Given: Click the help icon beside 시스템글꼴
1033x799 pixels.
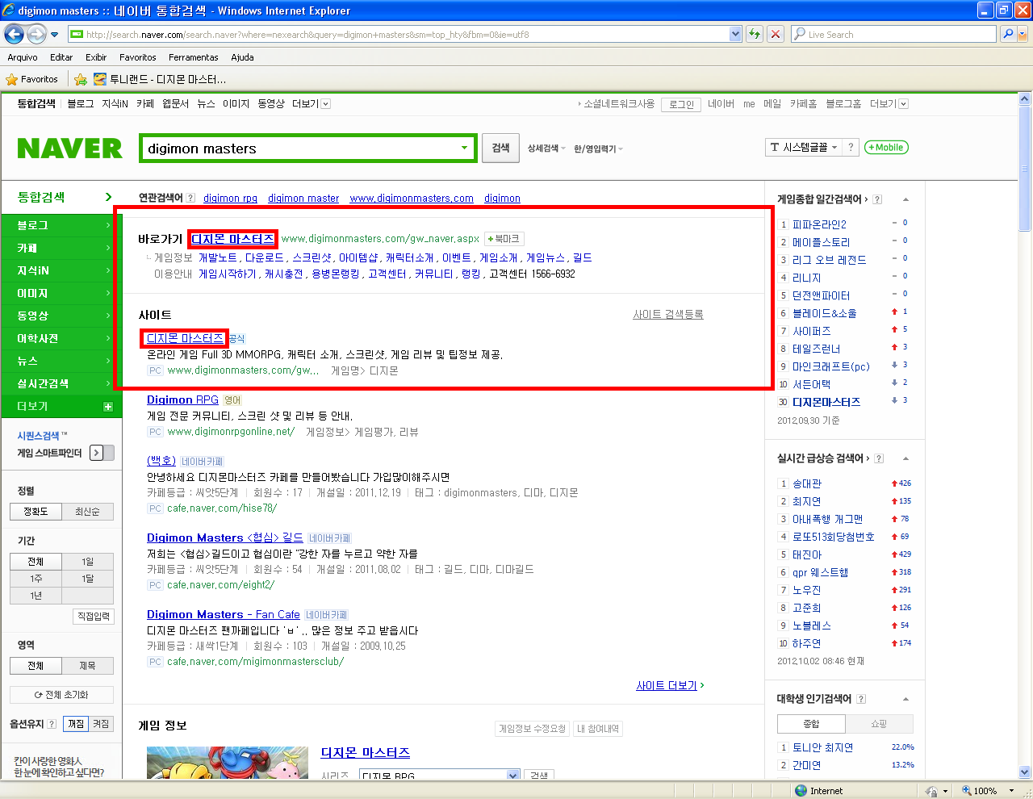Looking at the screenshot, I should [x=850, y=147].
